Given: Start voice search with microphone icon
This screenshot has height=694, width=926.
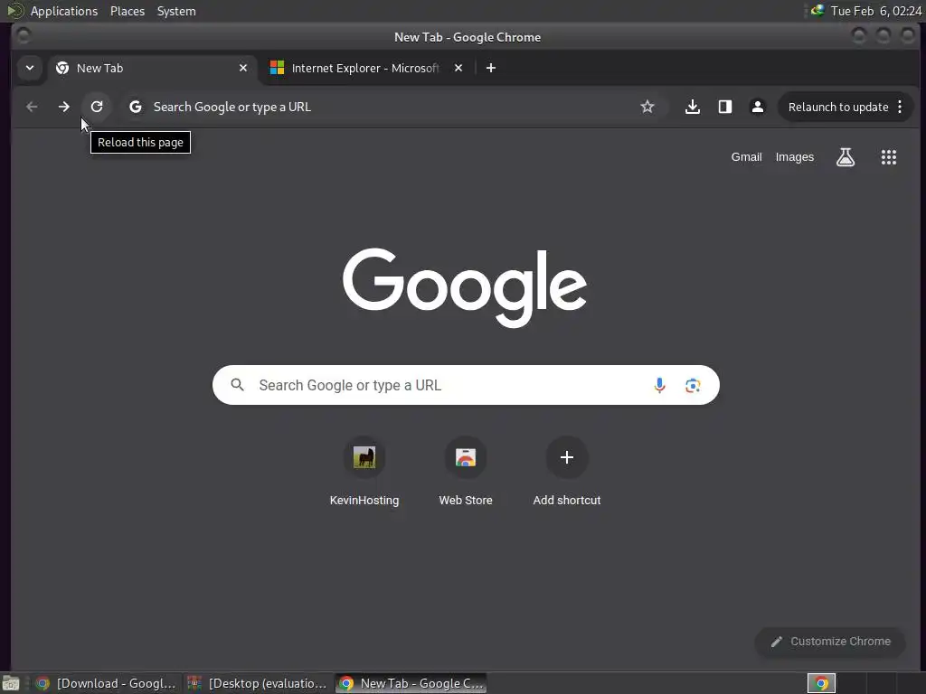Looking at the screenshot, I should tap(659, 385).
